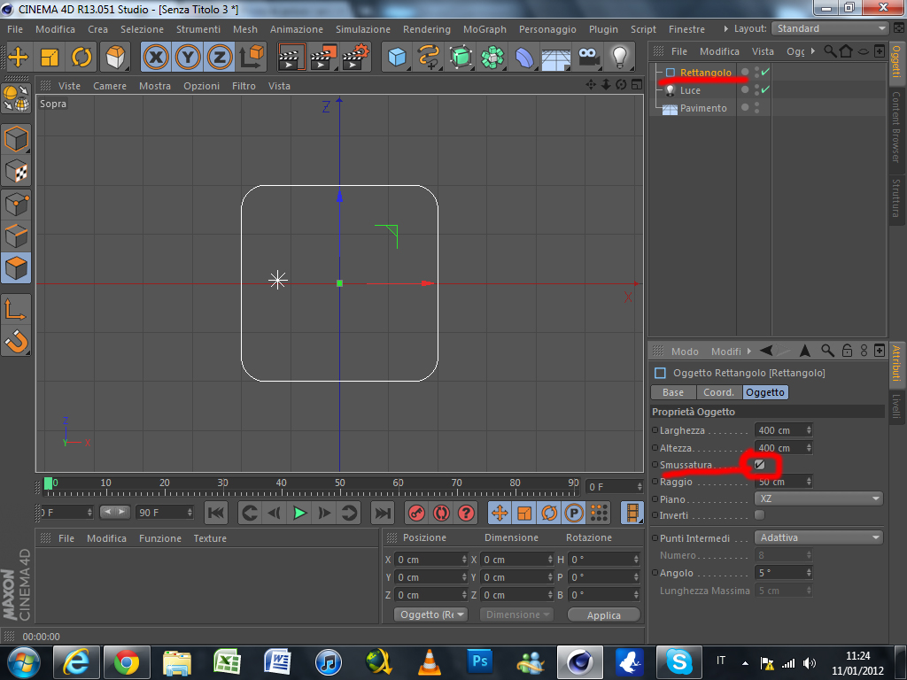Click the Record Active Objects keyframe button

[415, 513]
